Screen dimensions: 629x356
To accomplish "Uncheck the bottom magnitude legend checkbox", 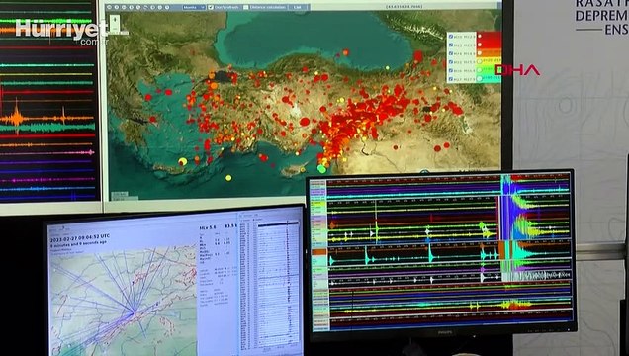I will [x=451, y=79].
